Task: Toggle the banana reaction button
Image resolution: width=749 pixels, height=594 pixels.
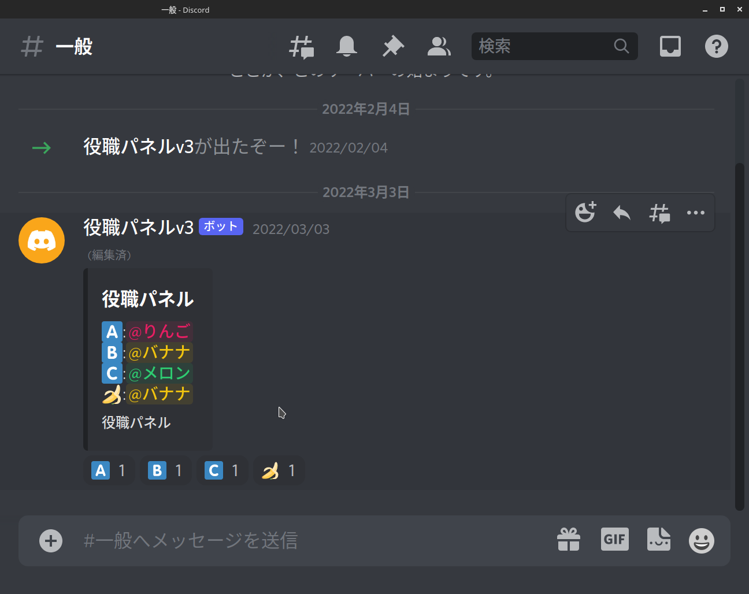Action: click(279, 470)
